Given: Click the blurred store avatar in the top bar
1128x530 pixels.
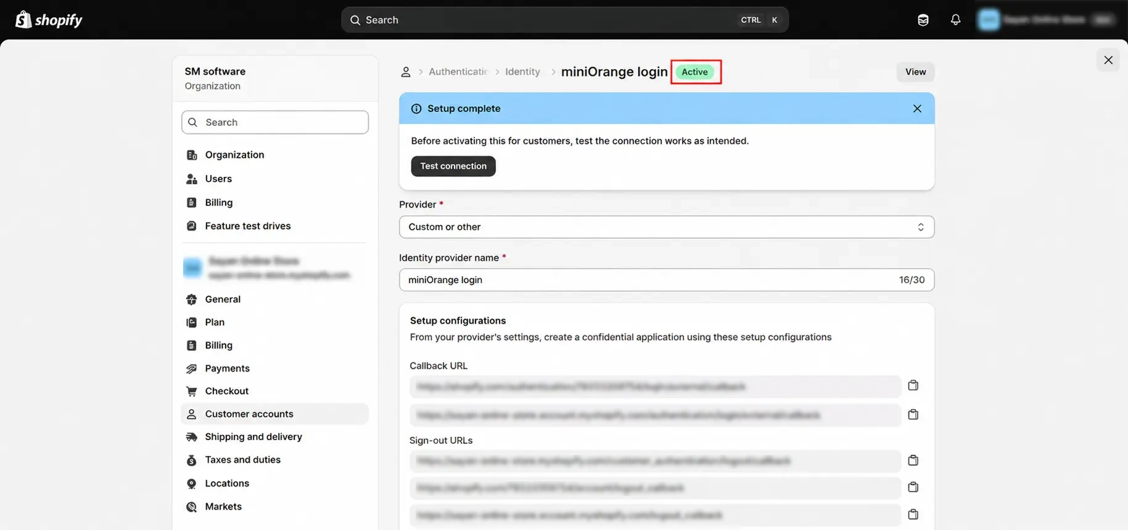Looking at the screenshot, I should tap(989, 20).
